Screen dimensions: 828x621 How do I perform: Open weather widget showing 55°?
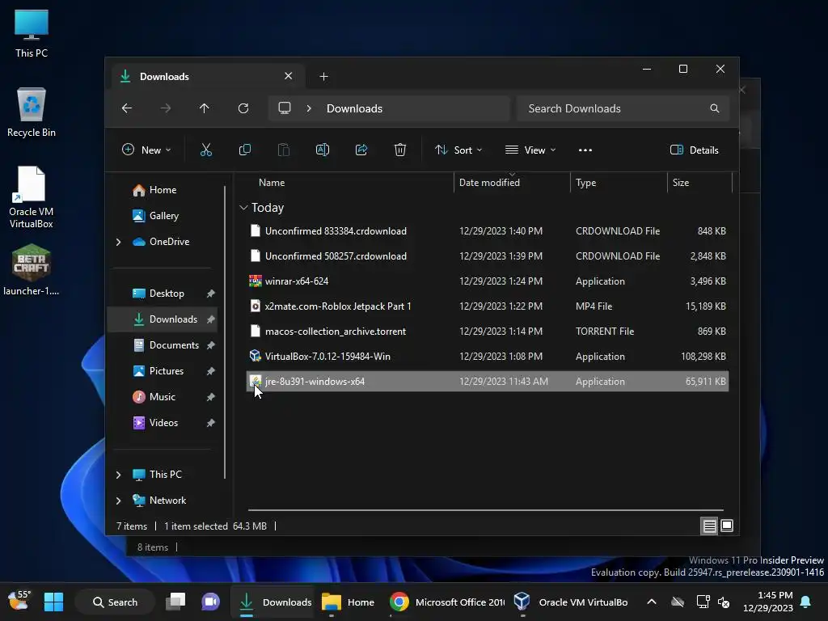(19, 601)
